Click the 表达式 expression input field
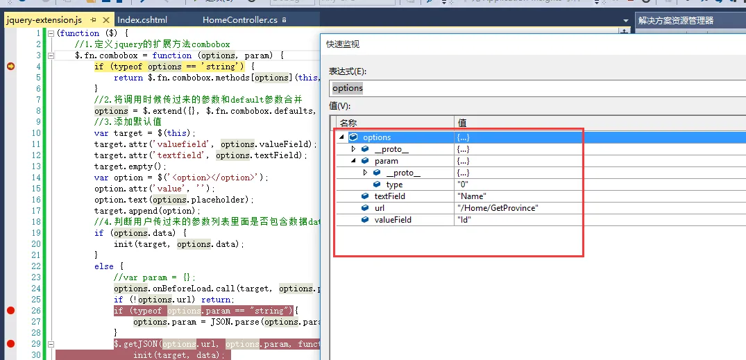Screen dimensions: 746x360 click(x=537, y=88)
